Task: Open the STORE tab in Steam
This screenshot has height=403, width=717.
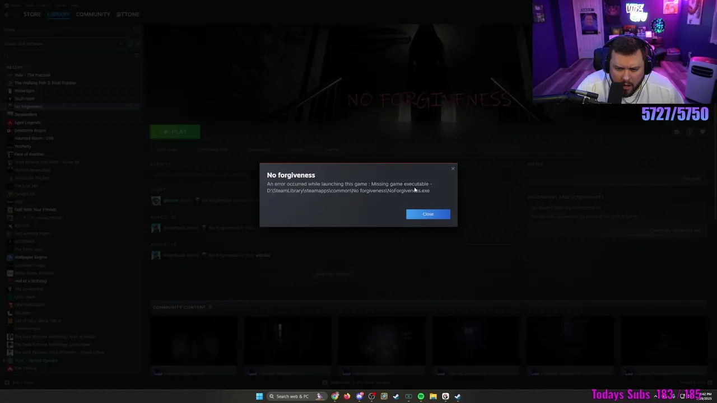Action: 32,14
